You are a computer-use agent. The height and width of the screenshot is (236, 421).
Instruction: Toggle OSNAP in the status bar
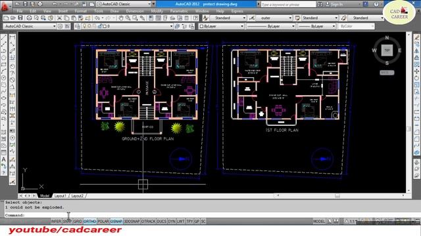coord(116,222)
